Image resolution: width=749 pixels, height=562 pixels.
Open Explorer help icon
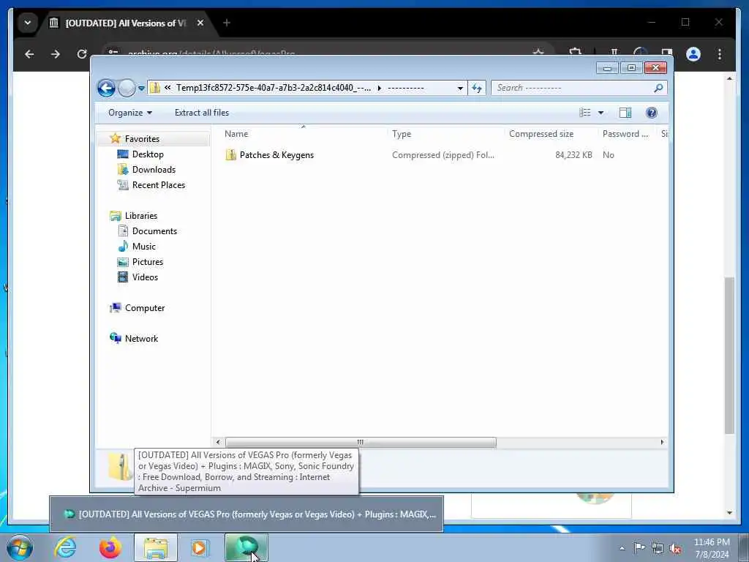coord(651,113)
